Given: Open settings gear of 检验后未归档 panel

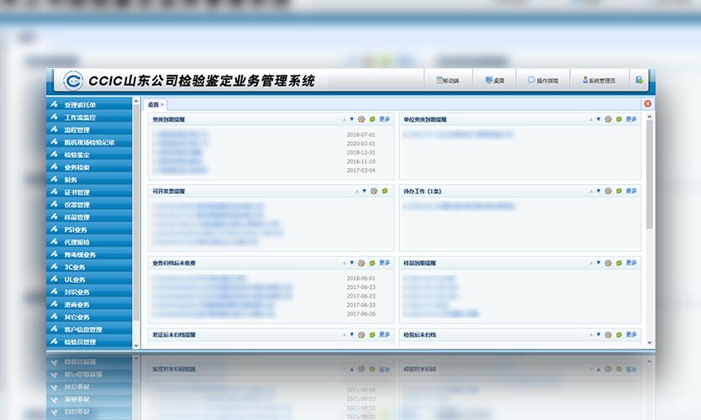Looking at the screenshot, I should 608,334.
